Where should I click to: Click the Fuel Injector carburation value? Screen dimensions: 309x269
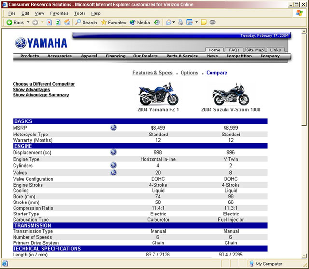click(231, 220)
